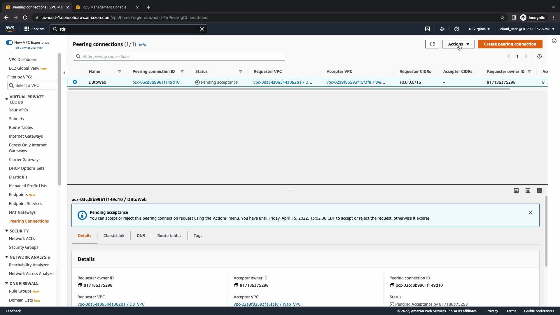Click the Filter peering connections field
Image resolution: width=560 pixels, height=315 pixels.
click(x=179, y=57)
